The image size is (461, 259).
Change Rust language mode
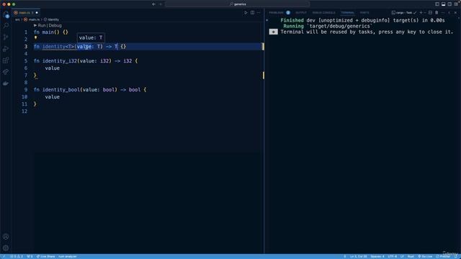pos(411,256)
